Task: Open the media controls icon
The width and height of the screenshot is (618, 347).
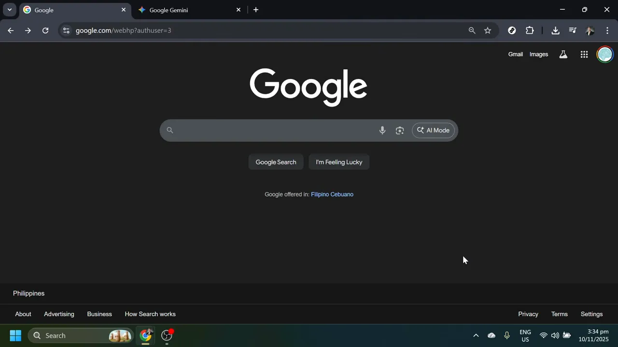Action: point(573,30)
